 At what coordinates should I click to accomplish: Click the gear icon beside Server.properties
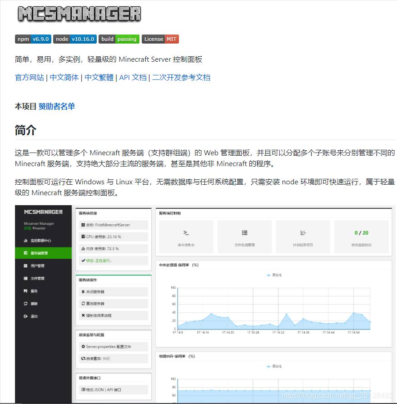pyautogui.click(x=83, y=346)
